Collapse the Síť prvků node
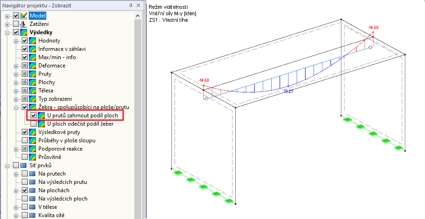Image resolution: width=425 pixels, height=219 pixels. 7,166
